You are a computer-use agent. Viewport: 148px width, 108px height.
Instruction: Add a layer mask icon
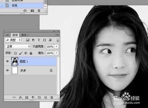[x=27, y=98]
